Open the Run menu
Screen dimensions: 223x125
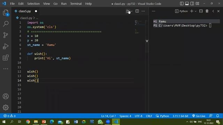64,4
